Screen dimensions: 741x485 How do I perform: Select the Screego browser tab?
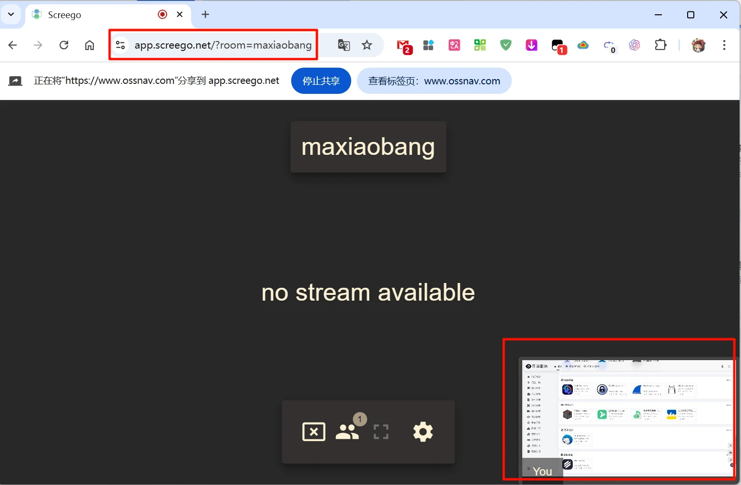[x=95, y=15]
